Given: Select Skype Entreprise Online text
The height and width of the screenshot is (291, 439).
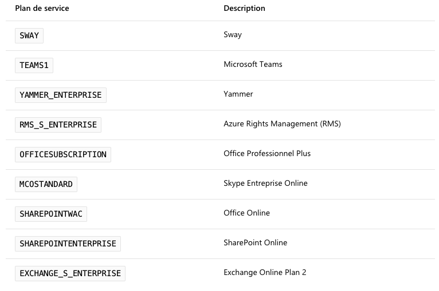Looking at the screenshot, I should (x=265, y=183).
